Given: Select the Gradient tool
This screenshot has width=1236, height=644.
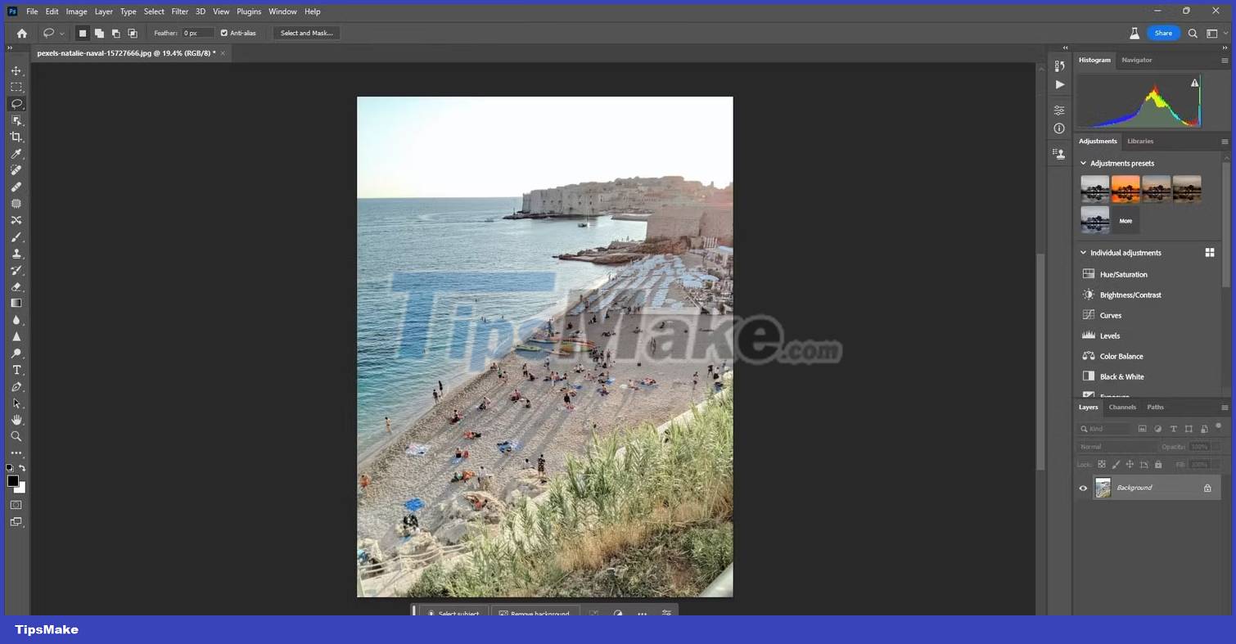Looking at the screenshot, I should click(16, 303).
